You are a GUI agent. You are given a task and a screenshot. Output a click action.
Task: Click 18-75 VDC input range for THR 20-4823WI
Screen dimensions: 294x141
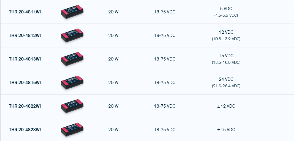point(165,130)
